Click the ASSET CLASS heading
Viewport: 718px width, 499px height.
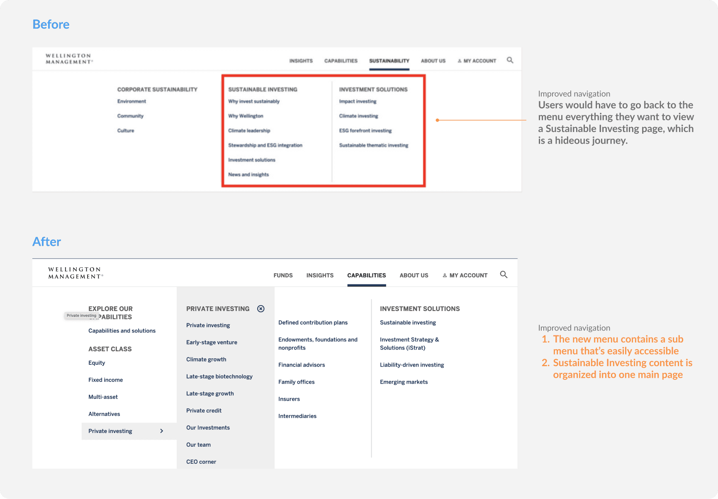coord(110,349)
